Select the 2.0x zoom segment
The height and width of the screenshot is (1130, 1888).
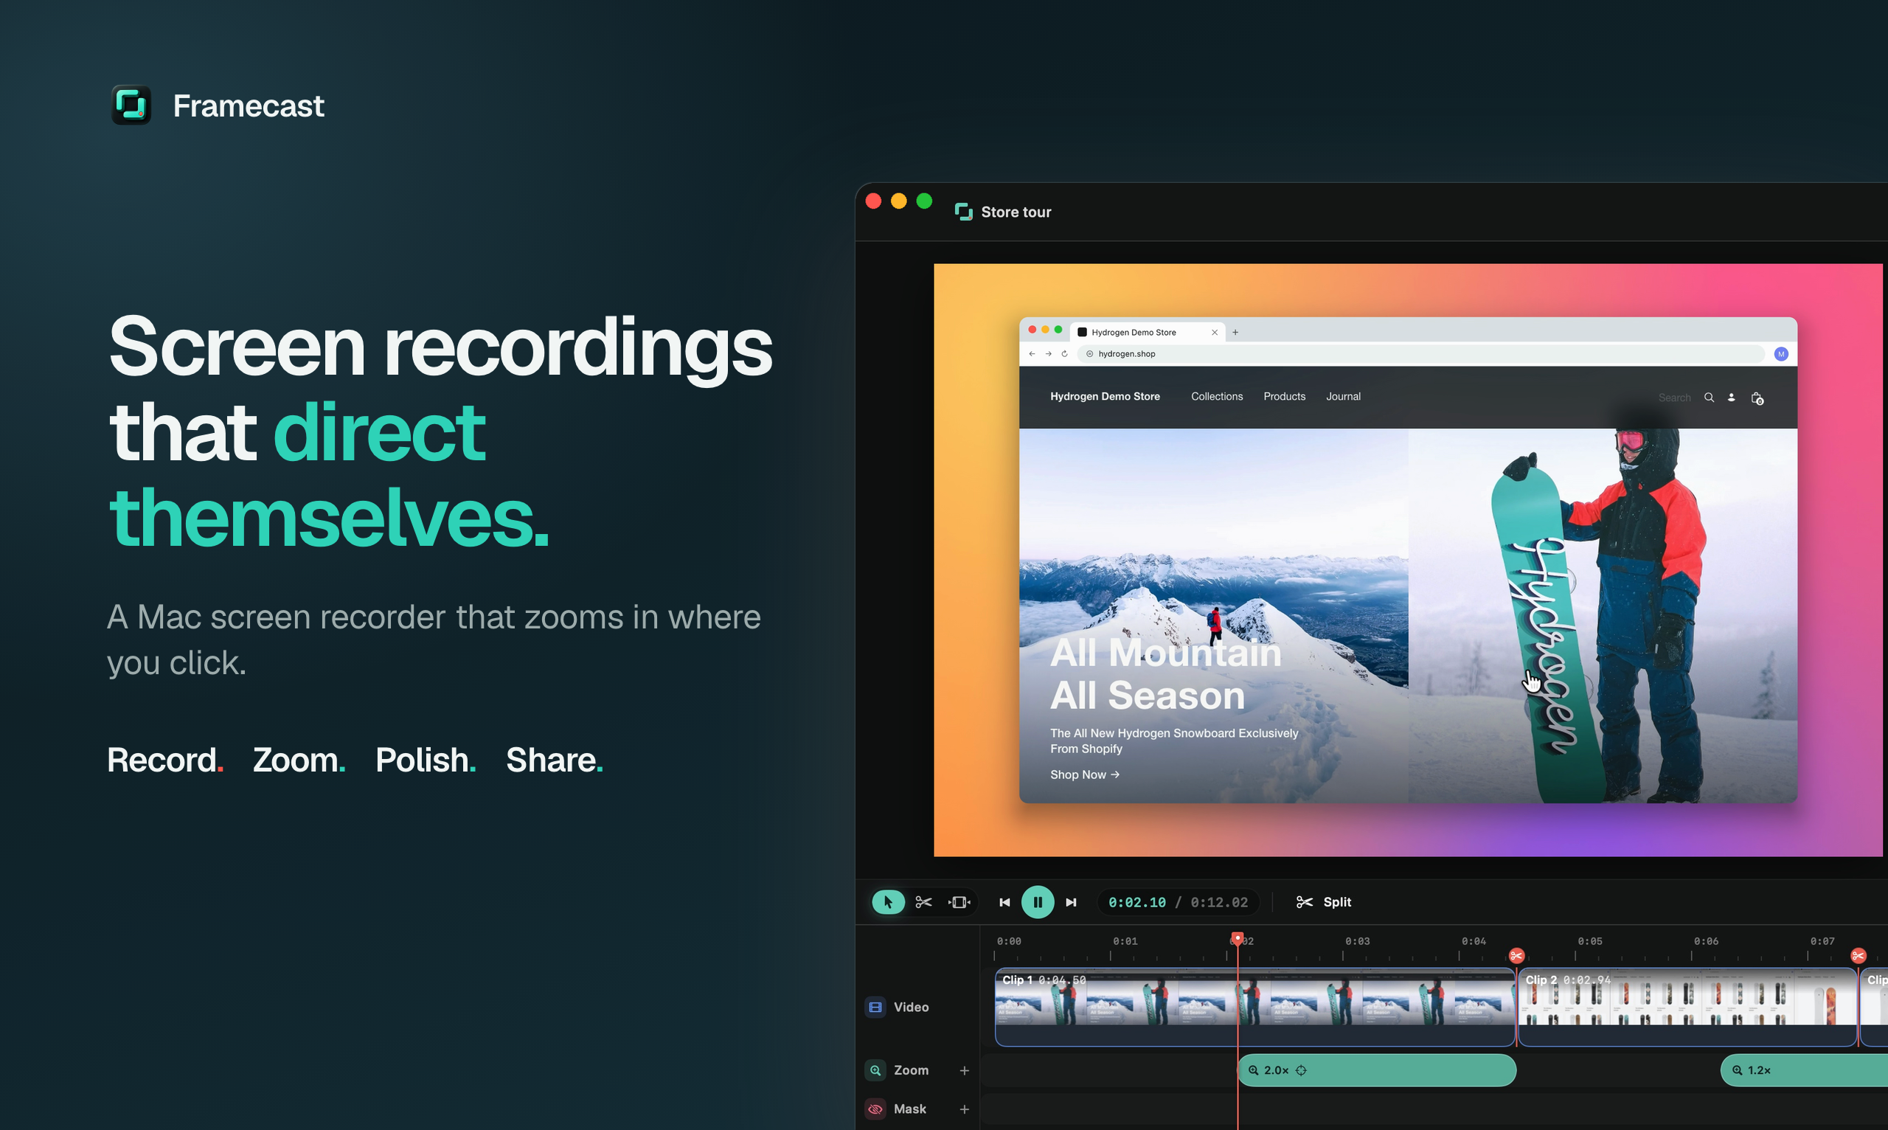pyautogui.click(x=1376, y=1070)
